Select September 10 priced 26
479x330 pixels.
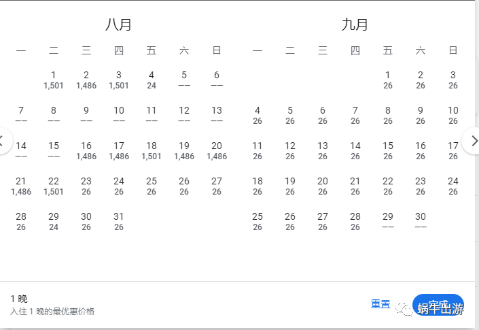click(453, 115)
